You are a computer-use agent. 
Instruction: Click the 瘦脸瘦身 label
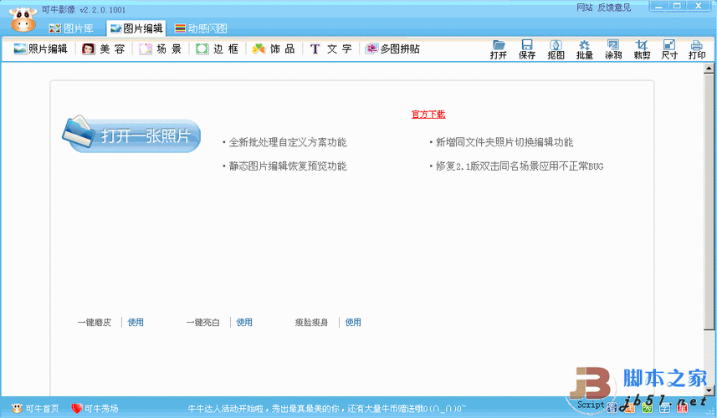tap(311, 322)
